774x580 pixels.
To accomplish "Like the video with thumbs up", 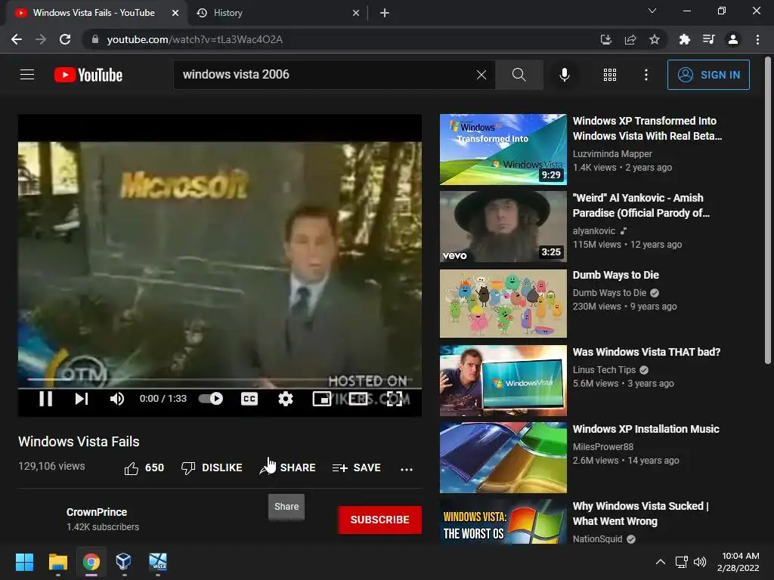I will [x=144, y=467].
